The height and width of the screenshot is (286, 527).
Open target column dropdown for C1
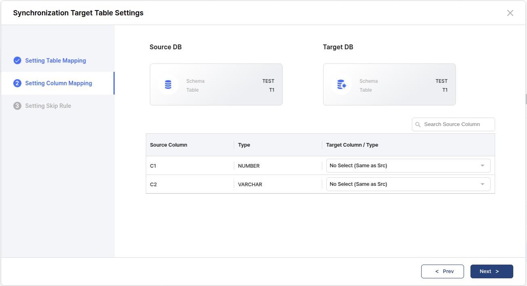(408, 166)
